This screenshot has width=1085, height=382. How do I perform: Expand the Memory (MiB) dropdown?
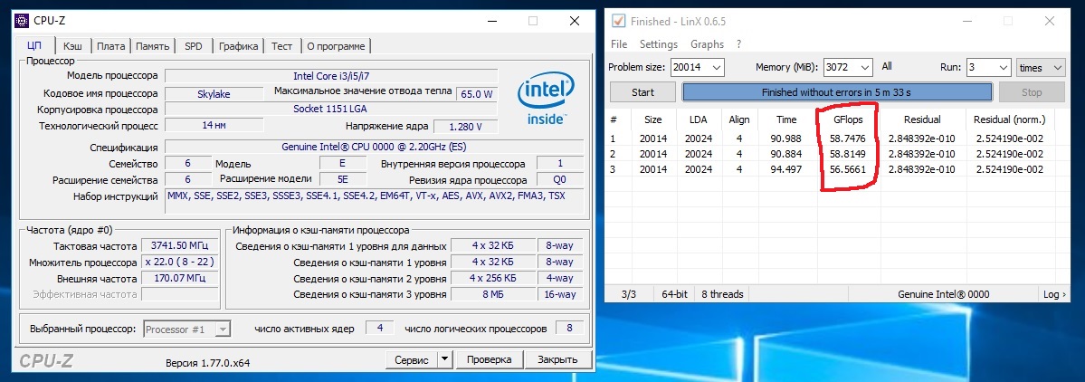(865, 68)
